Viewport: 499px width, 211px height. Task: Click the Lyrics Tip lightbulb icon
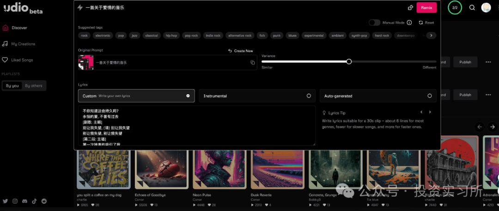pos(324,113)
